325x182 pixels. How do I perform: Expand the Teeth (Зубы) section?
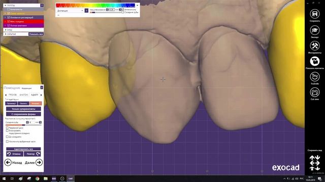point(6,30)
